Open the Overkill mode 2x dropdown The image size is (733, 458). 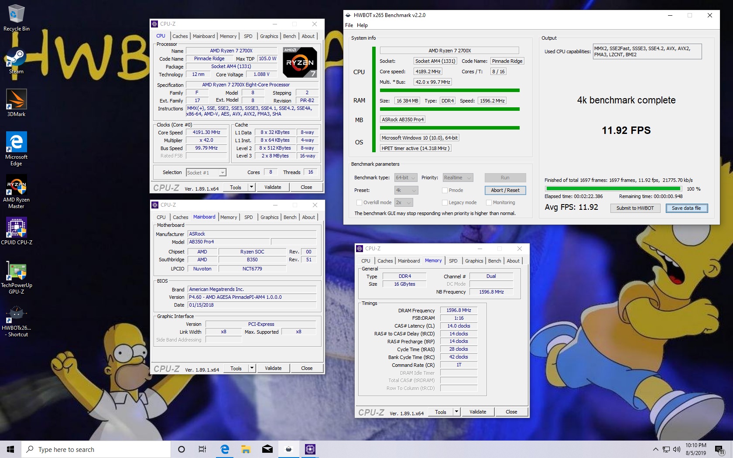coord(404,202)
